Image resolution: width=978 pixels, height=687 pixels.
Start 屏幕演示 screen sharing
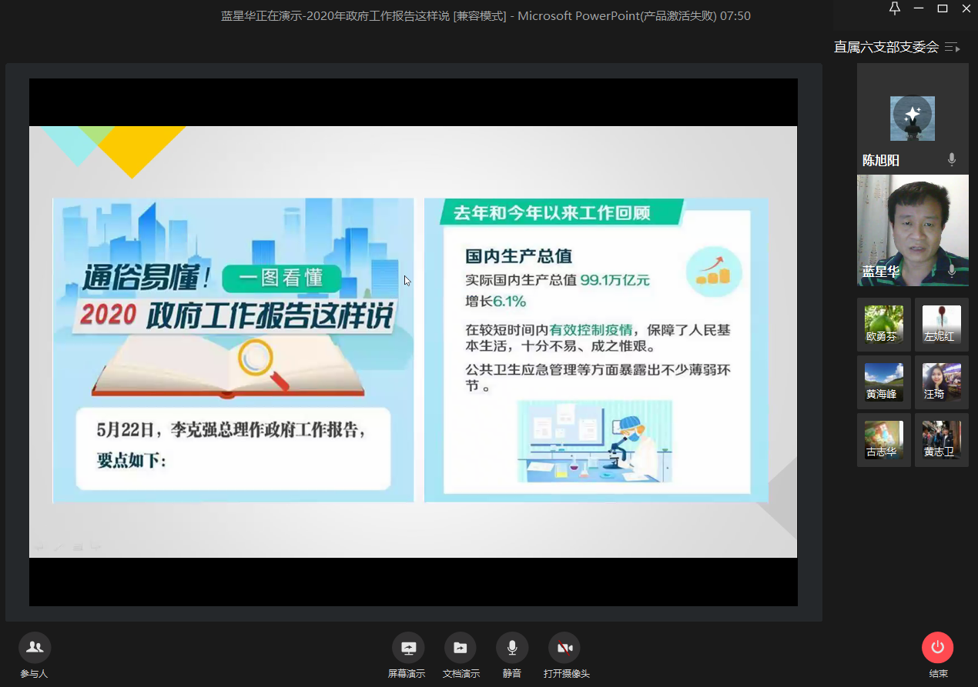[x=407, y=648]
